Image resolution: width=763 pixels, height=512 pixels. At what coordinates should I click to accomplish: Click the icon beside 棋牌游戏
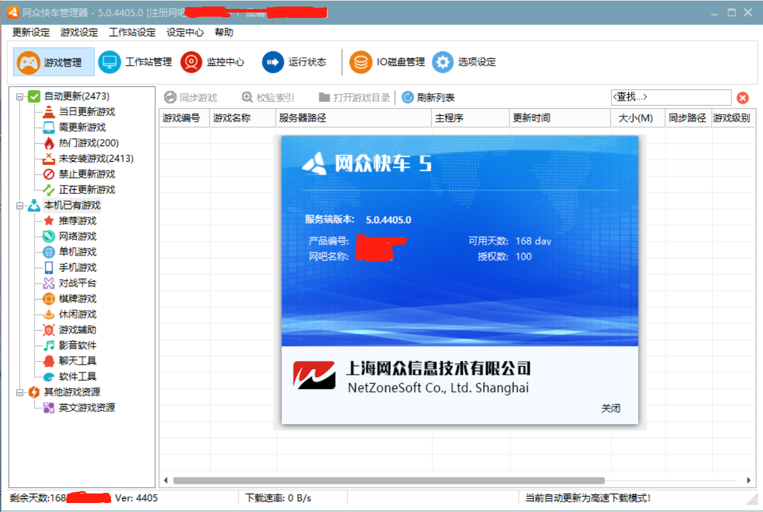[x=49, y=298]
